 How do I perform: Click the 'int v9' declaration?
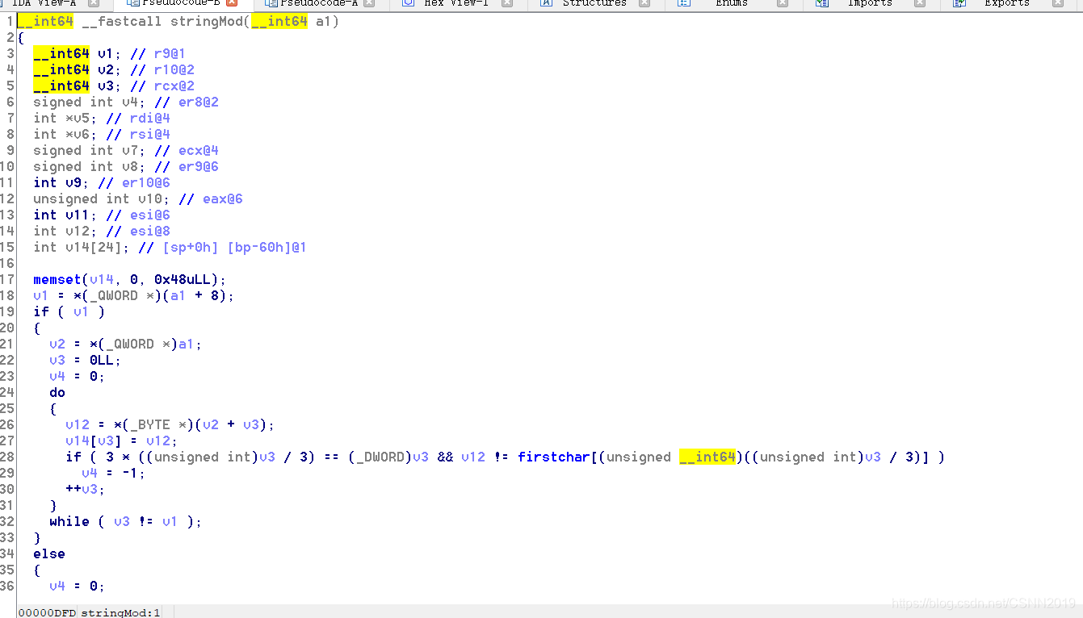coord(57,182)
